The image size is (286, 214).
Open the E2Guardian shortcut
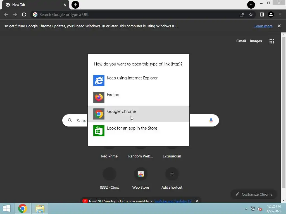pos(172,156)
